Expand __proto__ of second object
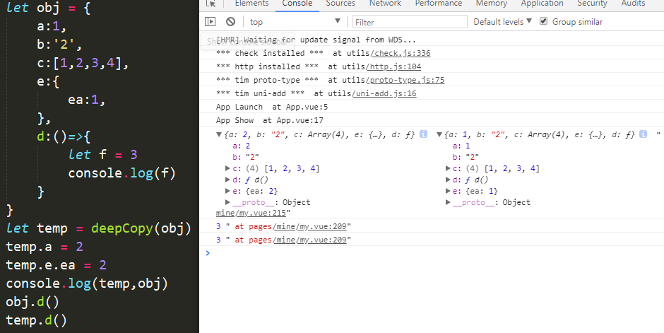This screenshot has height=333, width=664. 448,202
